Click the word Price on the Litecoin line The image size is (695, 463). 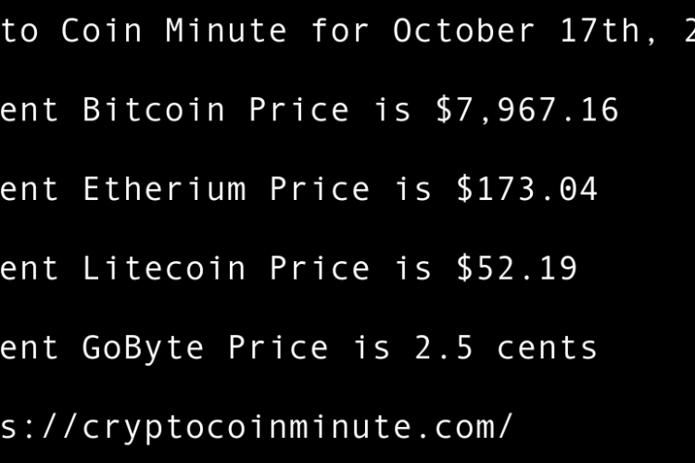(x=320, y=269)
